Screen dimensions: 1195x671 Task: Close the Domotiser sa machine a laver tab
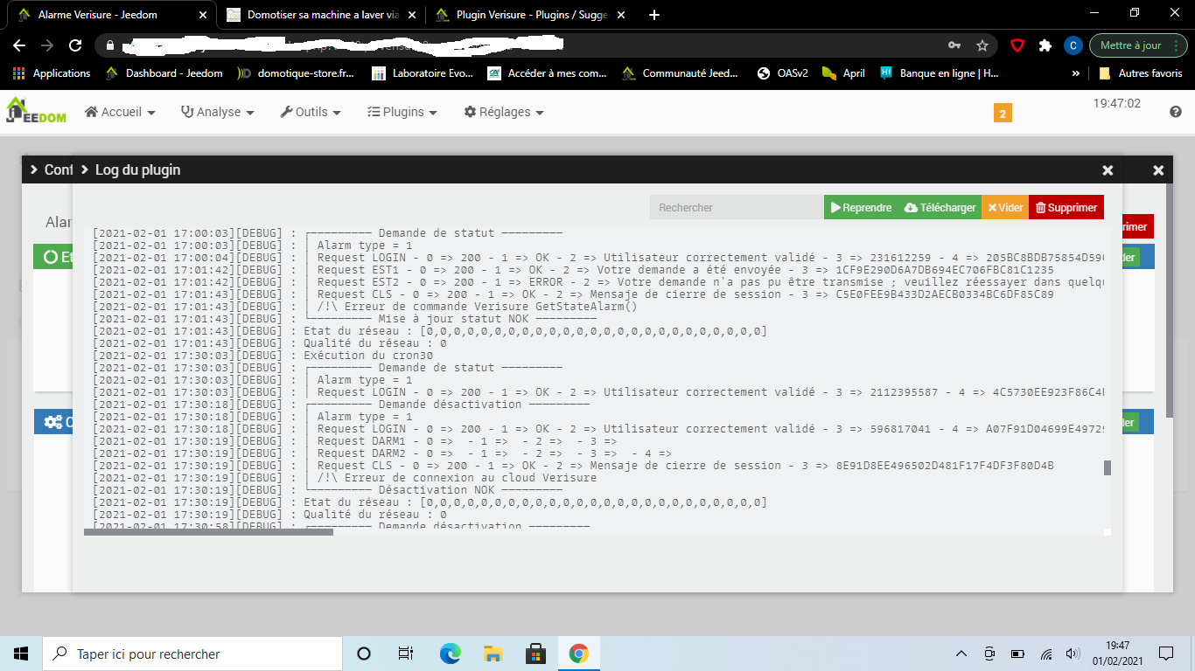click(x=411, y=15)
